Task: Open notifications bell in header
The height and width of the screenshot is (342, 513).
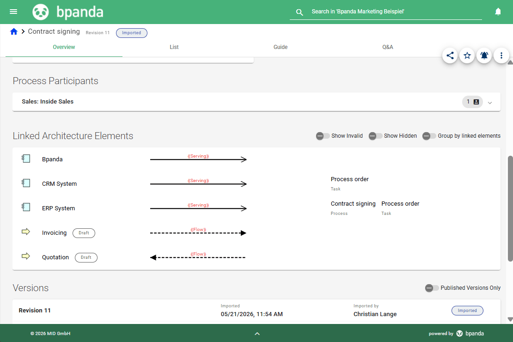Action: 498,12
